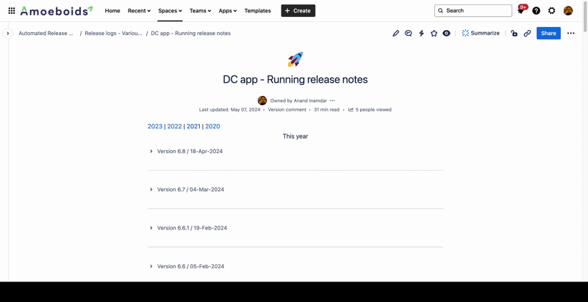Viewport: 588px width, 302px height.
Task: Click the Last updated date text
Action: pyautogui.click(x=229, y=109)
